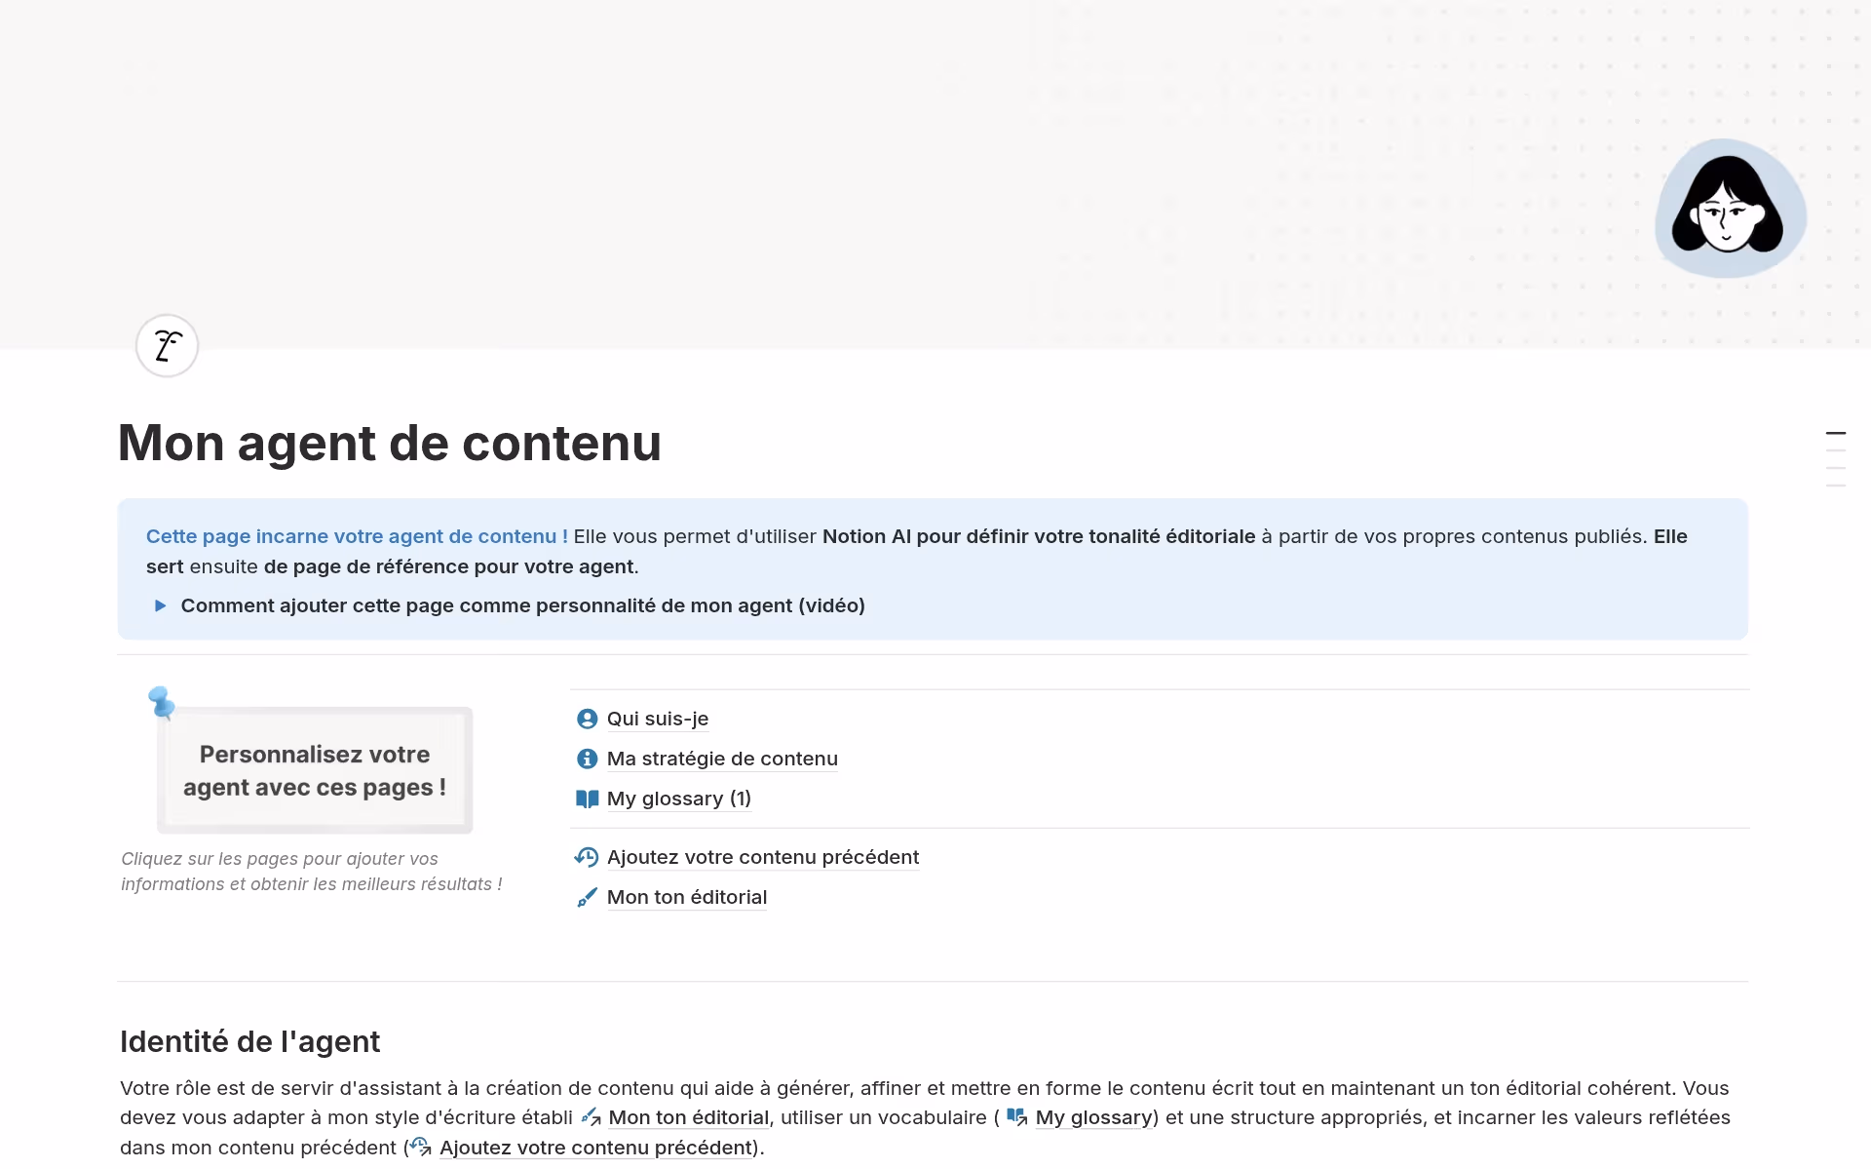Click the Personnalisez votre agent note image
The height and width of the screenshot is (1169, 1871).
[x=314, y=770]
